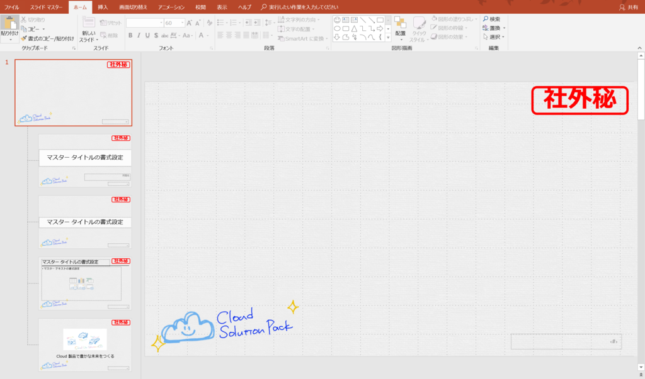Select the triangle shape in gallery

(x=354, y=29)
